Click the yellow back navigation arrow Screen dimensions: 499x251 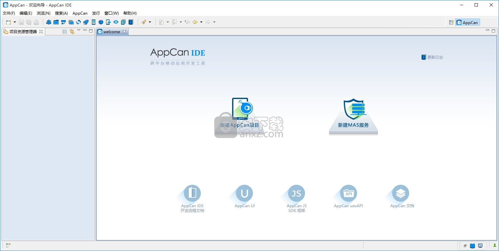[x=195, y=22]
